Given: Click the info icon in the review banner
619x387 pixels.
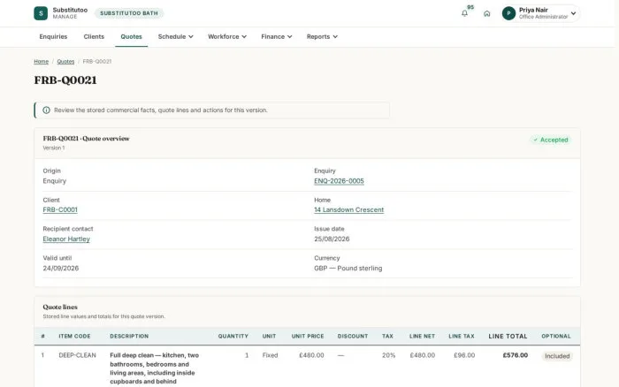Looking at the screenshot, I should click(x=46, y=110).
